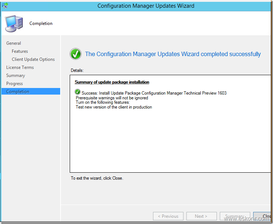Click empty area inside the Details box

(x=169, y=143)
